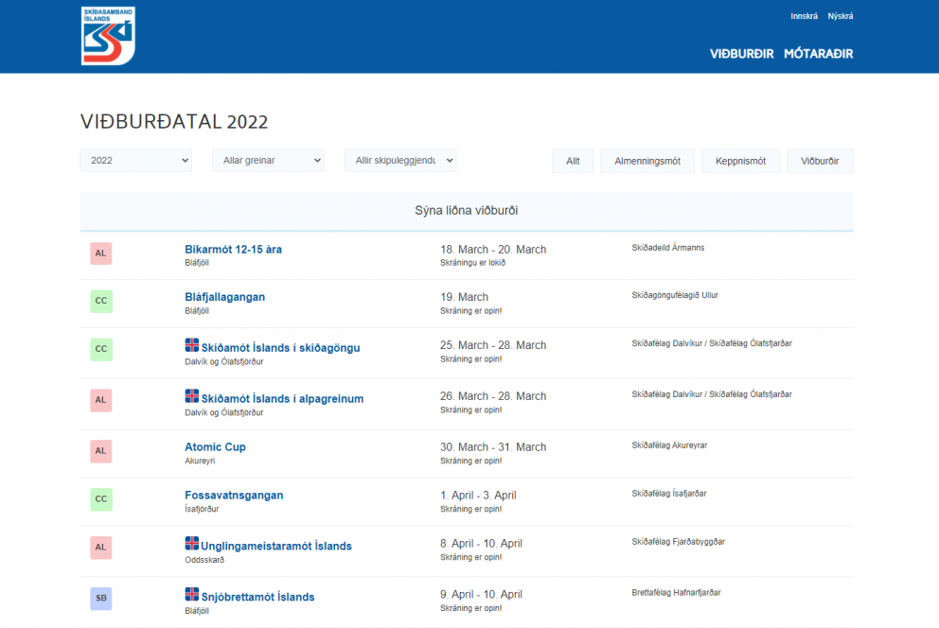Click the flag icon beside Unglingameistaramót Íslands
The image size is (939, 628).
click(191, 544)
